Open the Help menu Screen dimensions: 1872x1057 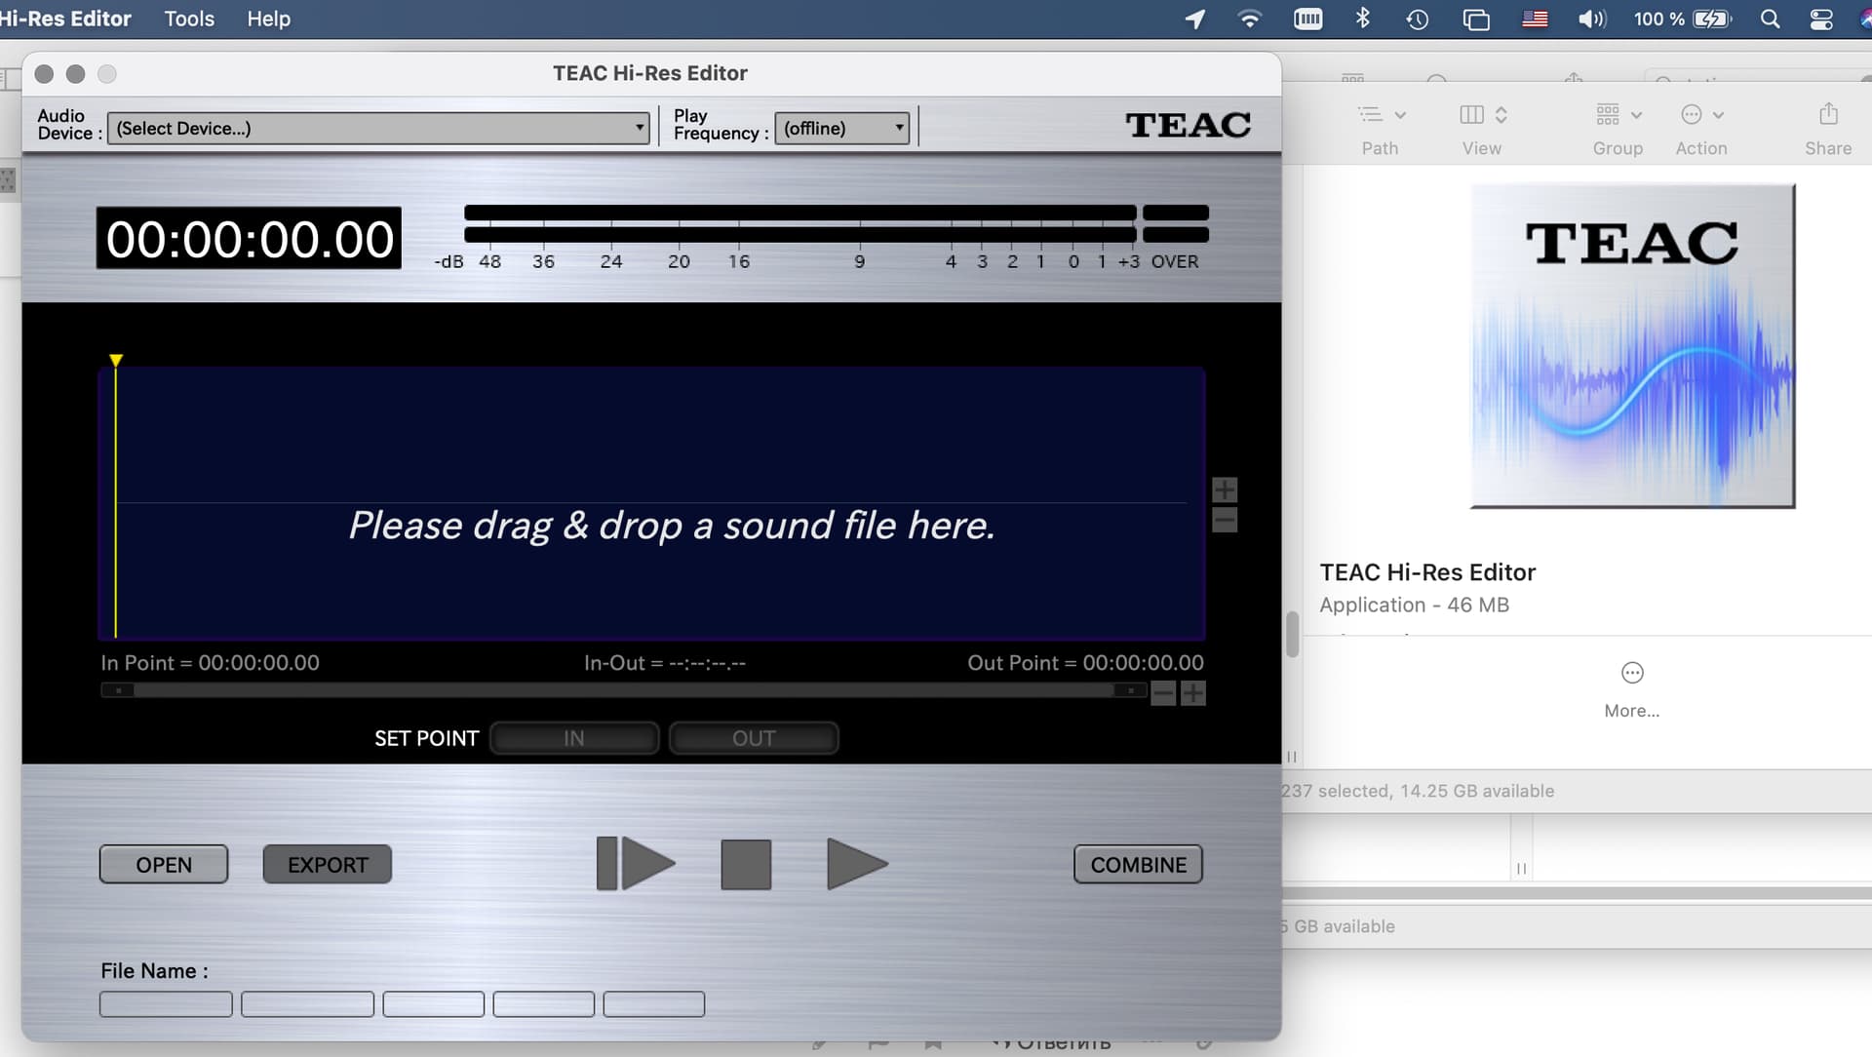[268, 19]
